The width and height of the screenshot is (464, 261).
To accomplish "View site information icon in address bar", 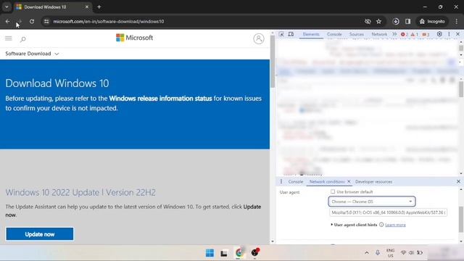I will tap(46, 21).
